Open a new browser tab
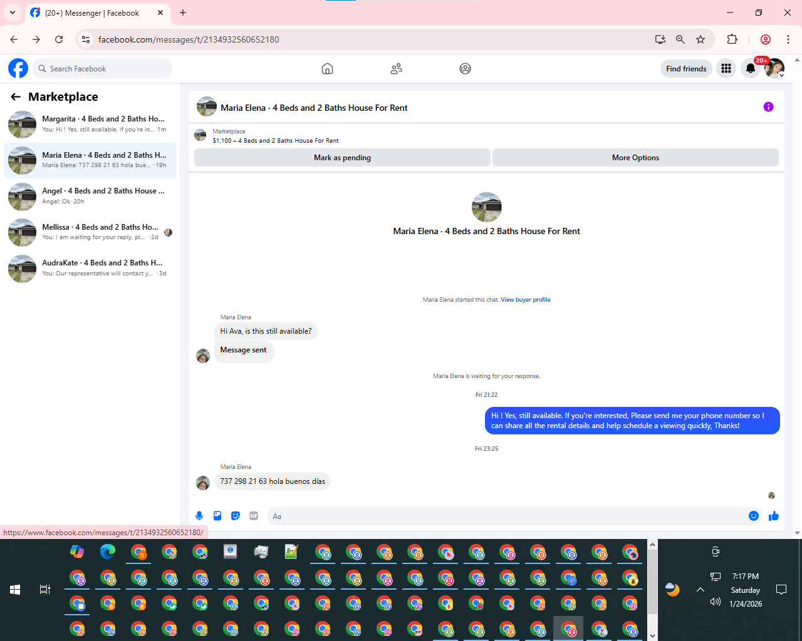Viewport: 802px width, 641px height. (183, 13)
